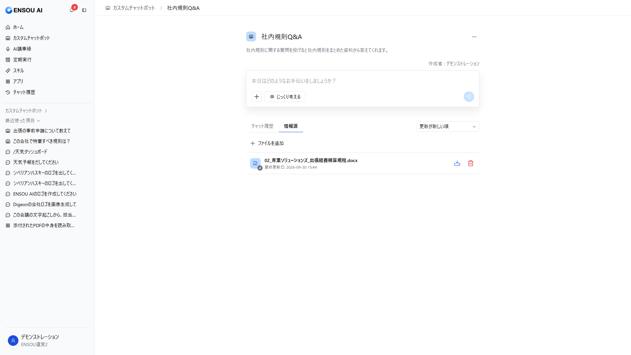Switch to the チャット履歴 tab
Image resolution: width=631 pixels, height=355 pixels.
coord(262,126)
